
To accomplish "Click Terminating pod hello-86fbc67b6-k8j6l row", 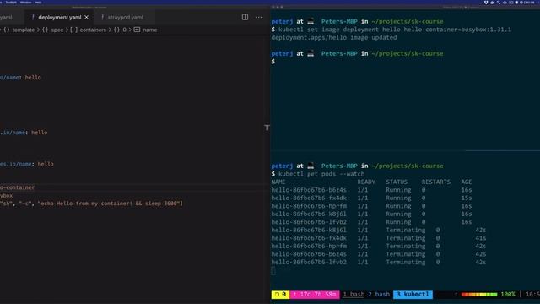I will coord(379,230).
